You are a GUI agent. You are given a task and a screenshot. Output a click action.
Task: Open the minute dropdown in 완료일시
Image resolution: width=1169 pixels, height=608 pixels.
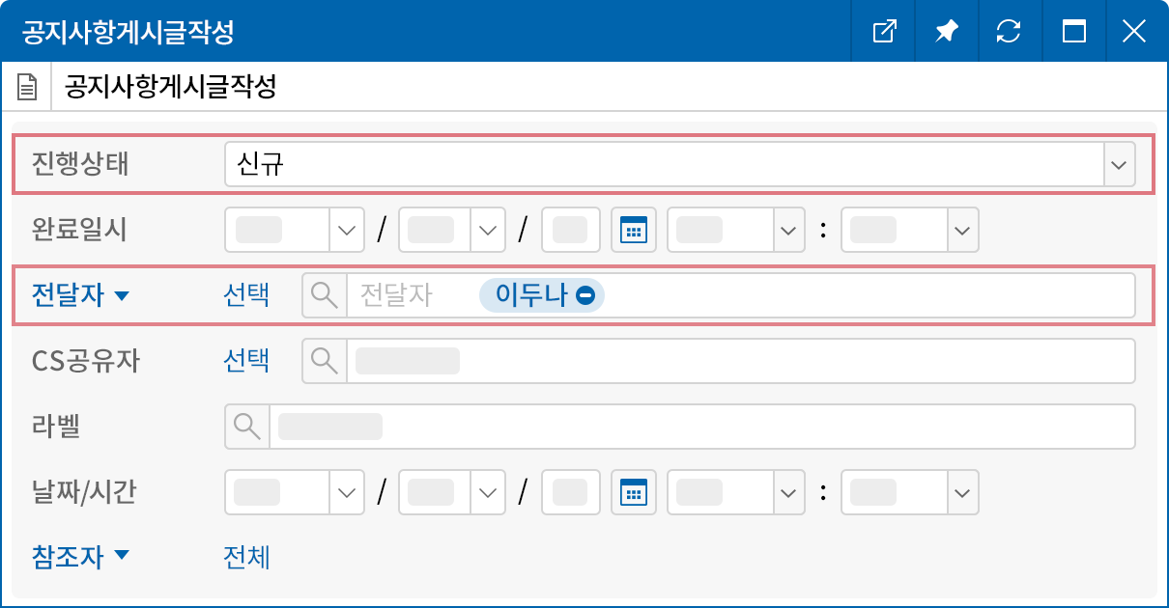click(961, 230)
